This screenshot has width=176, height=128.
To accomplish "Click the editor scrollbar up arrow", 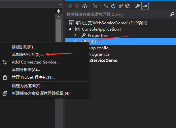I will click(x=58, y=17).
